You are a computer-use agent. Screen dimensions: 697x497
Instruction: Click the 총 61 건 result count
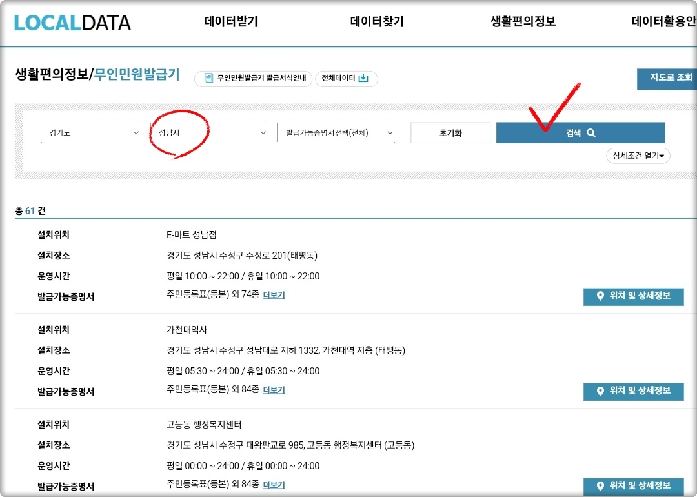click(x=30, y=210)
